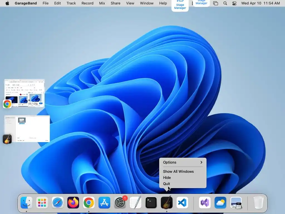
Task: Open the View menu
Action: coord(130,3)
